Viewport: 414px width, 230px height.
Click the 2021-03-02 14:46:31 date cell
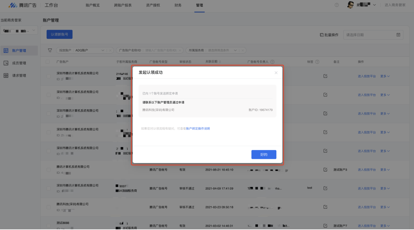point(219,226)
